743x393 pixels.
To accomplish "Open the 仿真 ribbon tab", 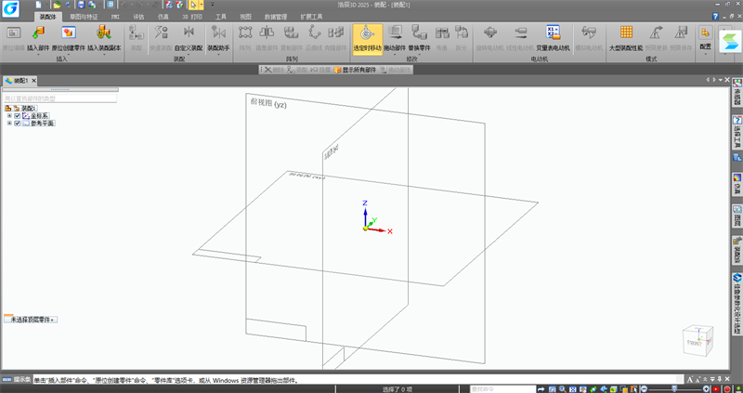I will click(x=163, y=17).
